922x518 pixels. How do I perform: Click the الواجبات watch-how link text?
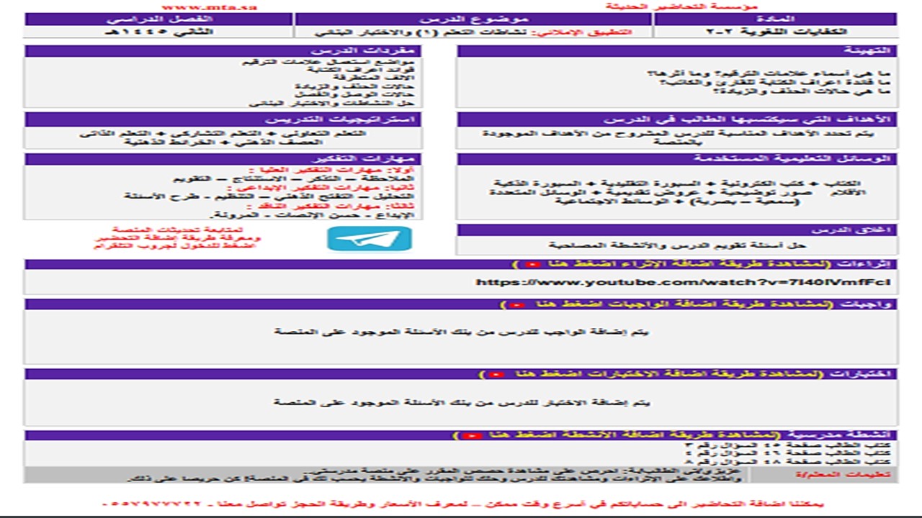(x=666, y=305)
